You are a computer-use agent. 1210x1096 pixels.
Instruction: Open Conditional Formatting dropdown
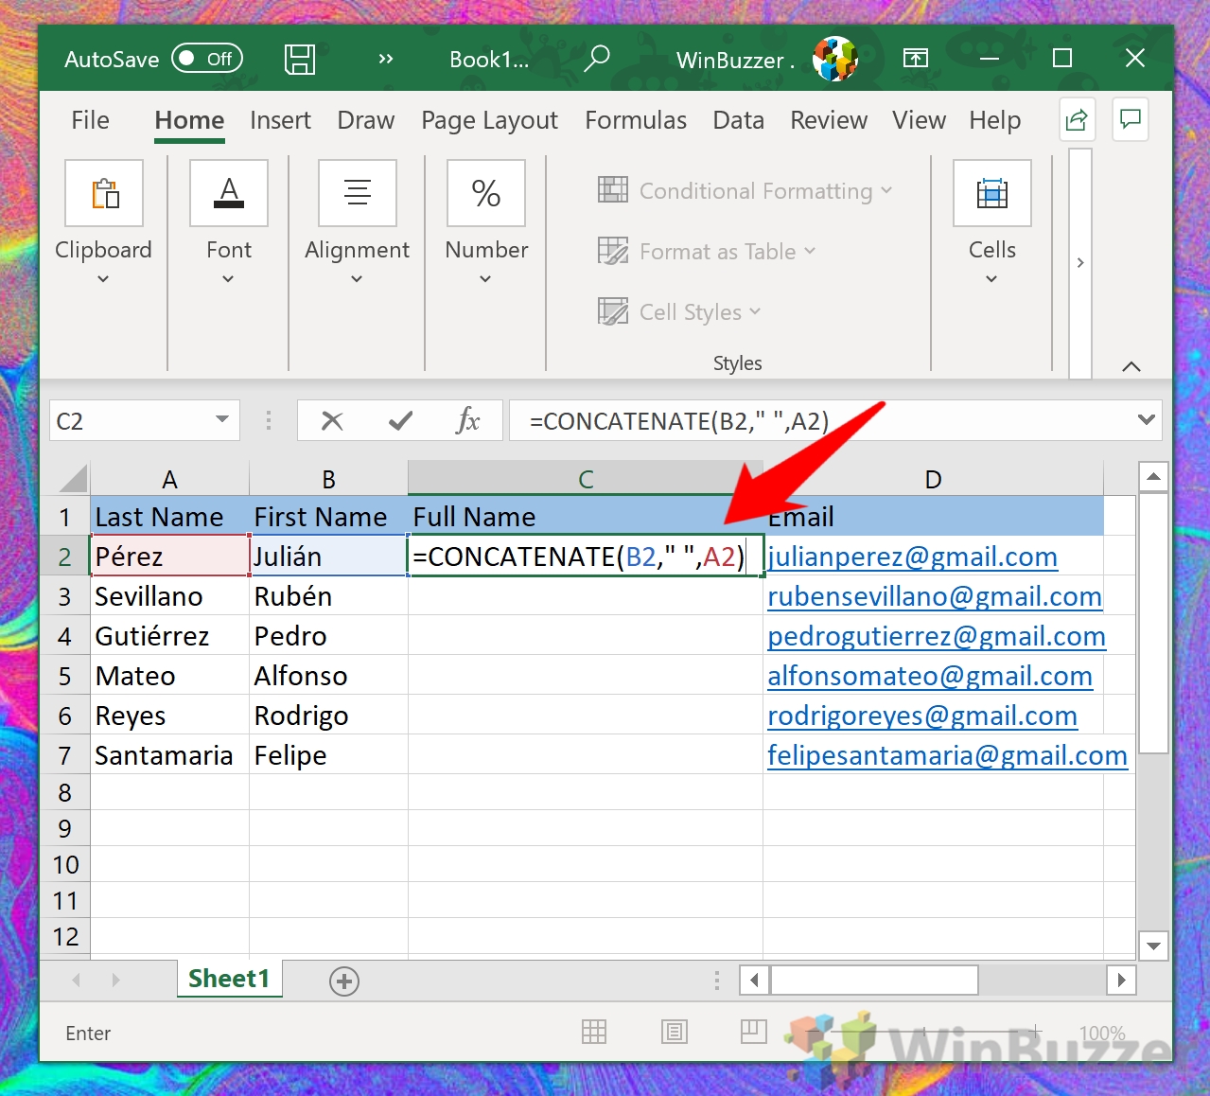coord(745,190)
